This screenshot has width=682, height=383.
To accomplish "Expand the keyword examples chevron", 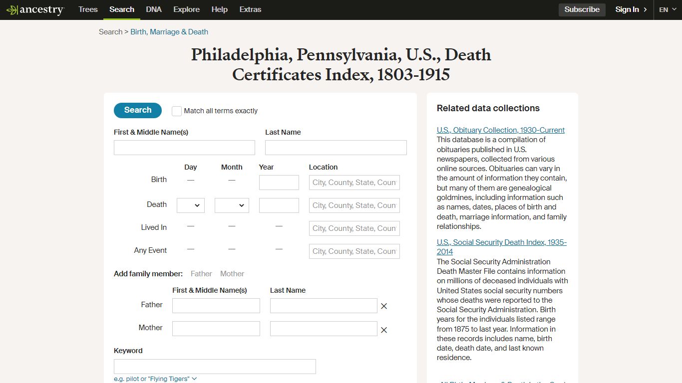I will pyautogui.click(x=194, y=379).
